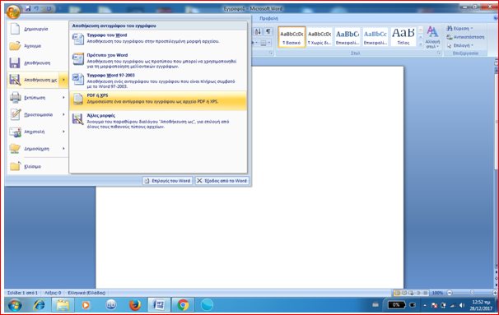
Task: Apply the Βασικό style thumbnail
Action: (x=291, y=37)
